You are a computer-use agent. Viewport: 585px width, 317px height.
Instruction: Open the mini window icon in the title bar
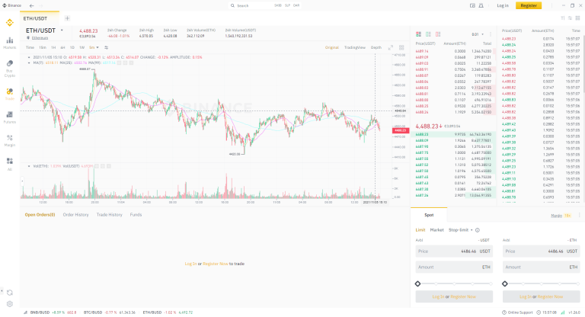click(x=472, y=5)
